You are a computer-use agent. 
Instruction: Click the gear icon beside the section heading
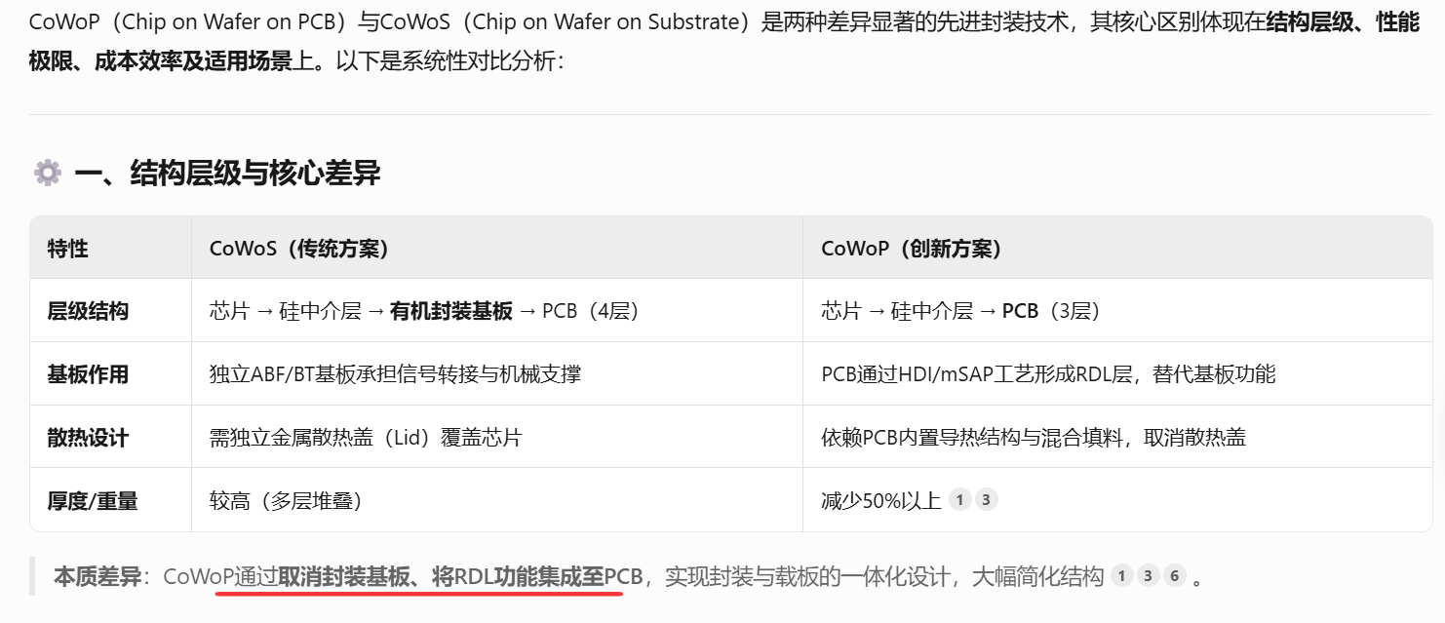(x=47, y=174)
